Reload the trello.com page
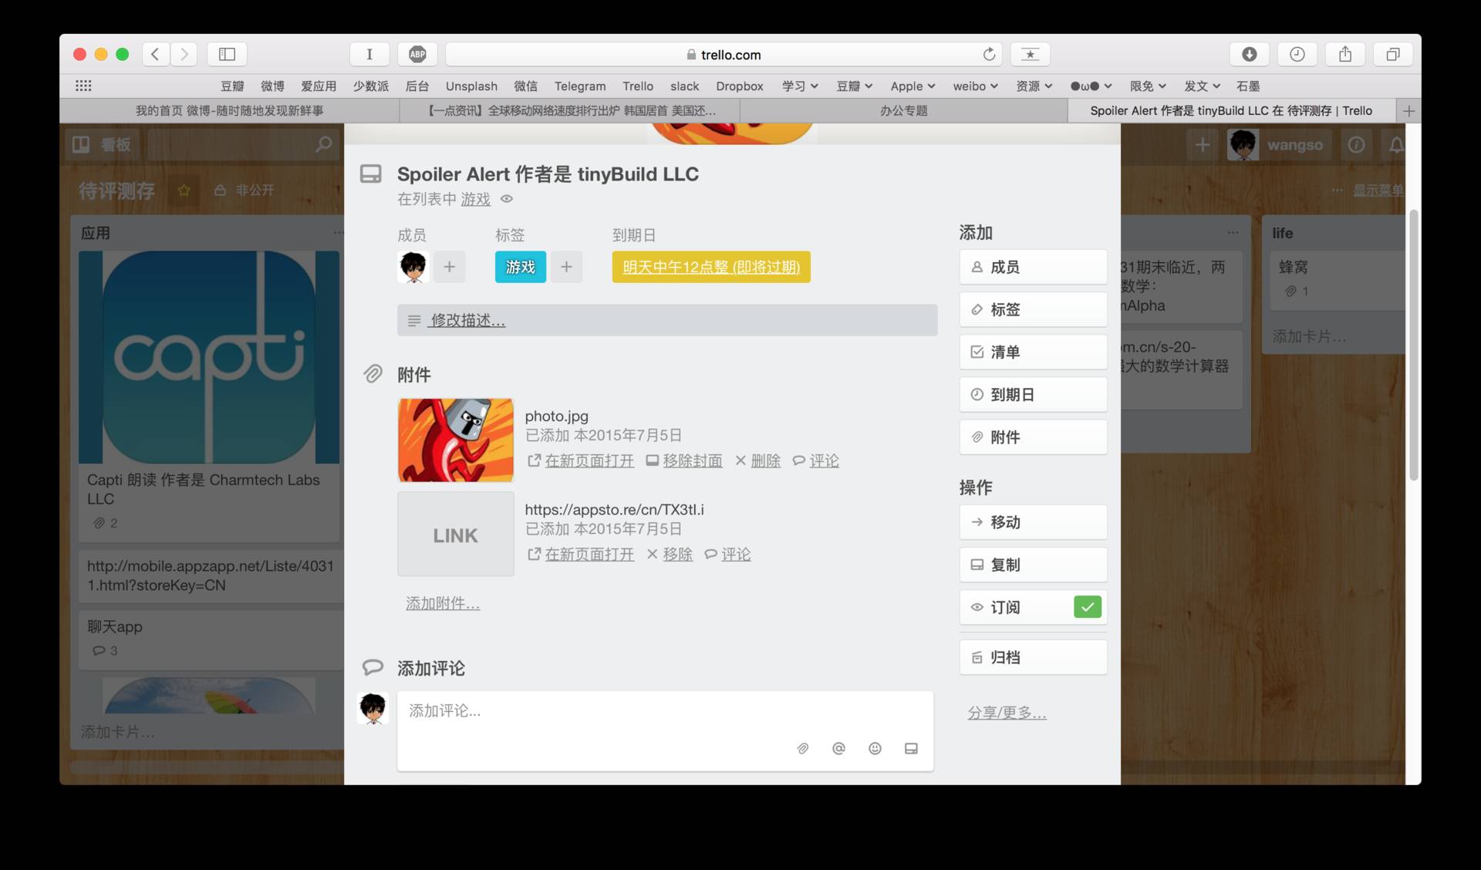 click(989, 54)
